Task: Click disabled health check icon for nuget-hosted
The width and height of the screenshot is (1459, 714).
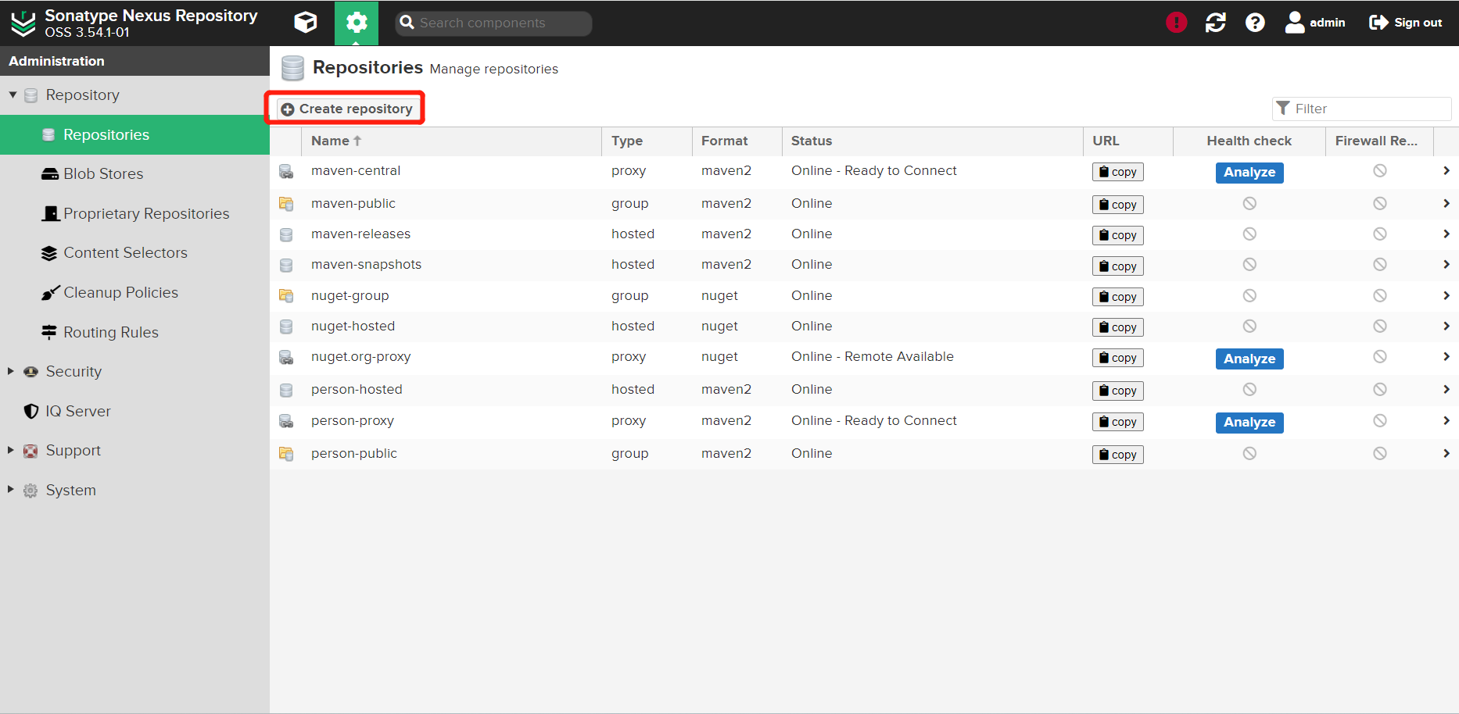Action: 1249,326
